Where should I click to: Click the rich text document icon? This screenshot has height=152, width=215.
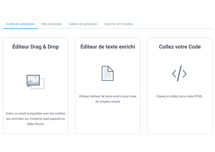pyautogui.click(x=107, y=73)
